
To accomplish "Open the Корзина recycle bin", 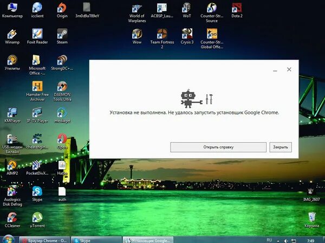I will [312, 220].
